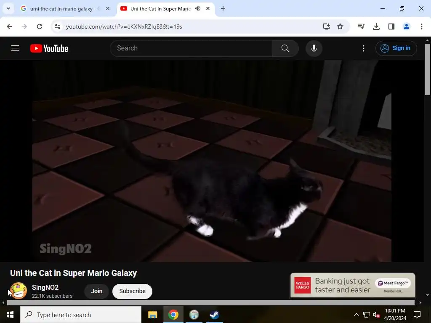This screenshot has width=431, height=323.
Task: Click the Meet Fargo badge in ad
Action: [x=393, y=283]
